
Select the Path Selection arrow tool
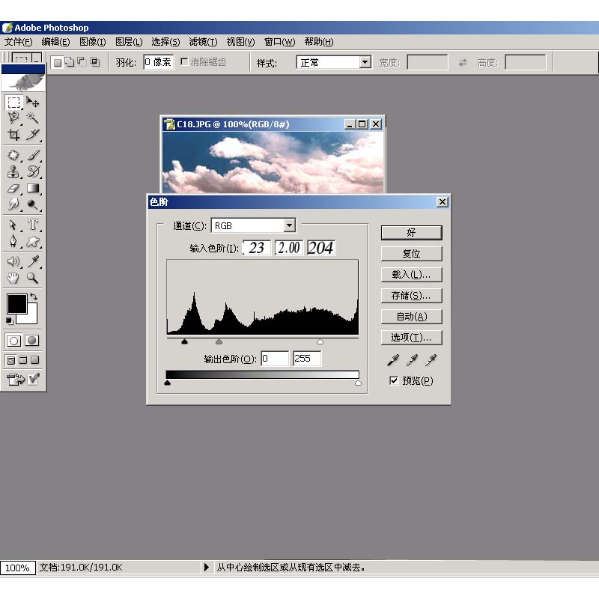pyautogui.click(x=13, y=224)
